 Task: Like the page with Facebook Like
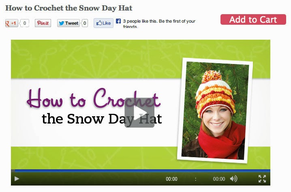tap(103, 23)
